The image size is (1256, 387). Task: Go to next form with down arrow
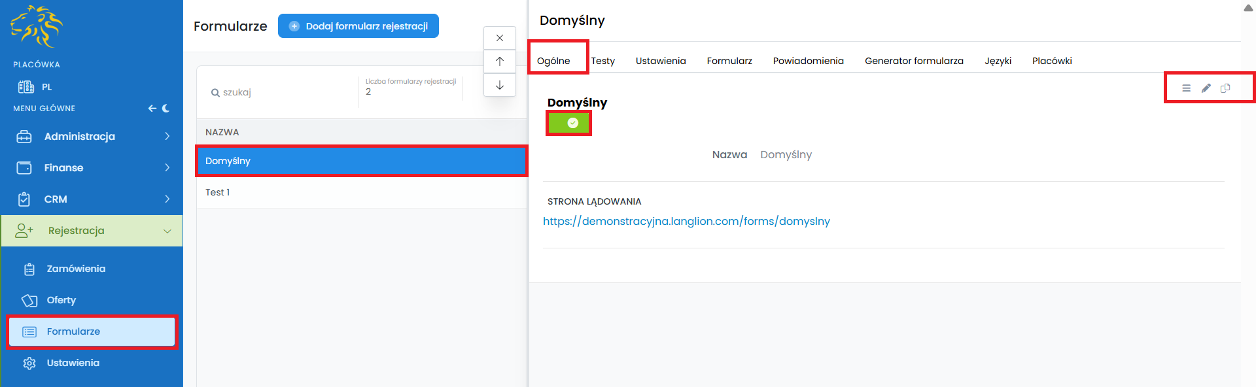coord(500,85)
